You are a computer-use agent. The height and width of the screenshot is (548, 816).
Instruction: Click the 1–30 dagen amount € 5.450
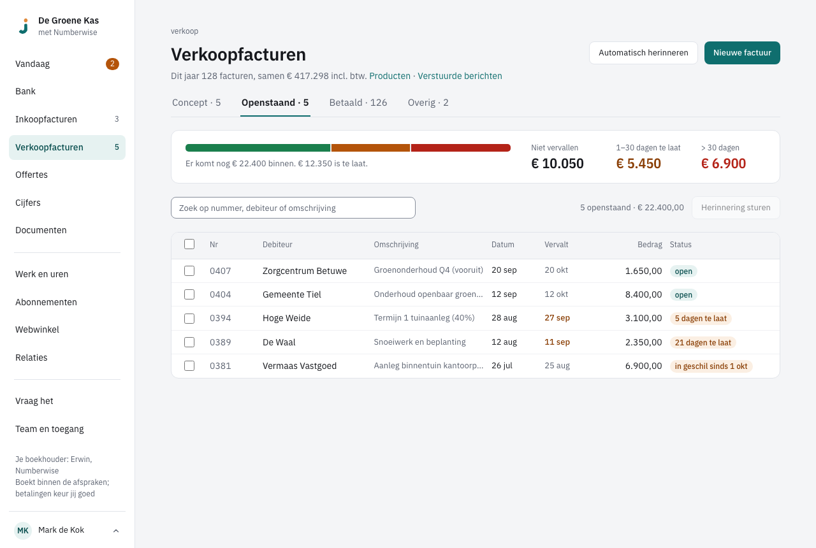[638, 164]
